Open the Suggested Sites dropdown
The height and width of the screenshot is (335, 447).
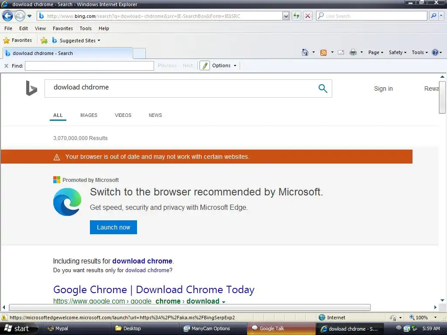[x=76, y=41]
